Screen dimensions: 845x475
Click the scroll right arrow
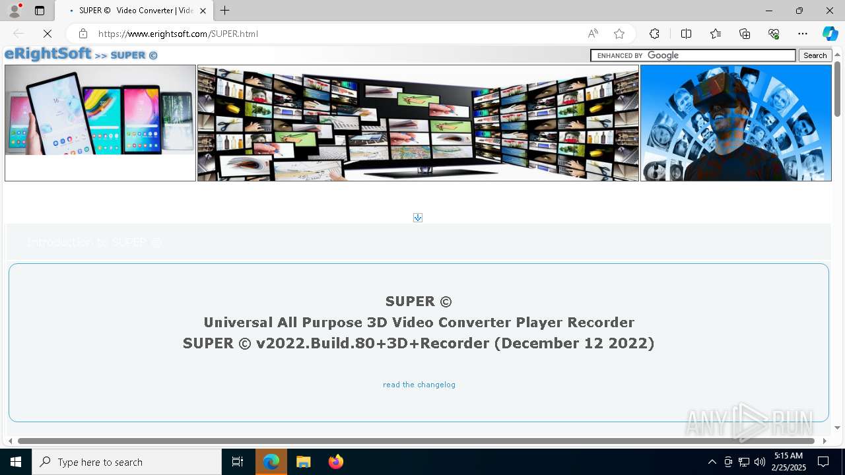point(825,441)
